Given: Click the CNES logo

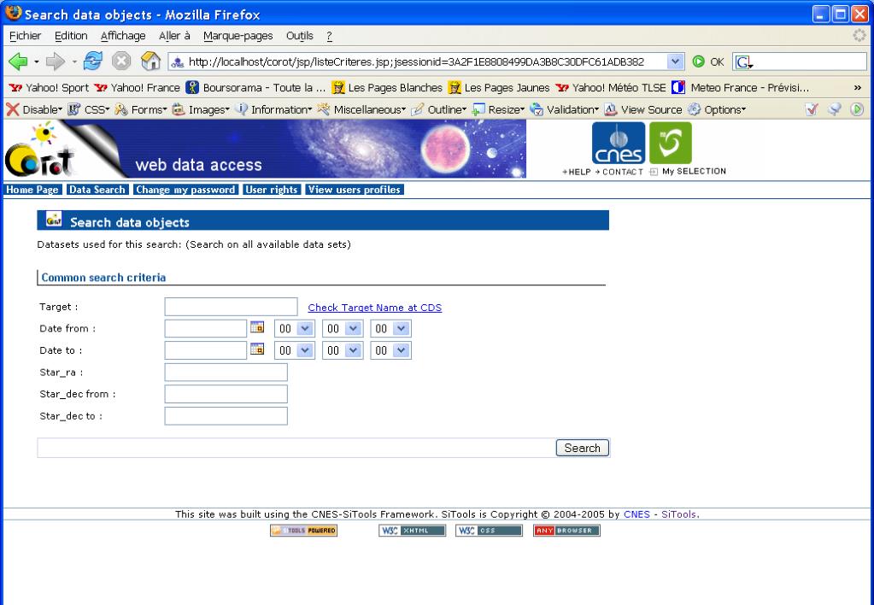Looking at the screenshot, I should [619, 144].
